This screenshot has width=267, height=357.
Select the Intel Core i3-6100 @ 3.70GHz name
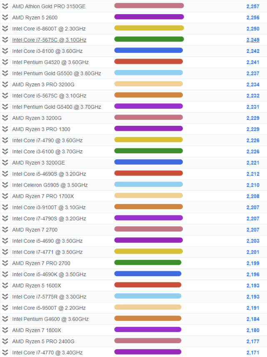click(x=47, y=151)
